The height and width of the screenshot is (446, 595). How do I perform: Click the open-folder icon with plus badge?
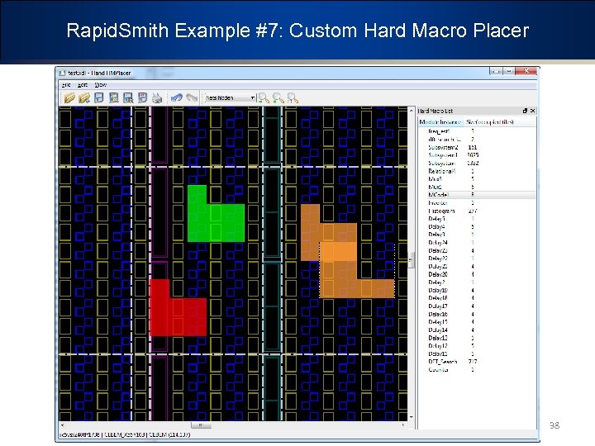point(83,98)
